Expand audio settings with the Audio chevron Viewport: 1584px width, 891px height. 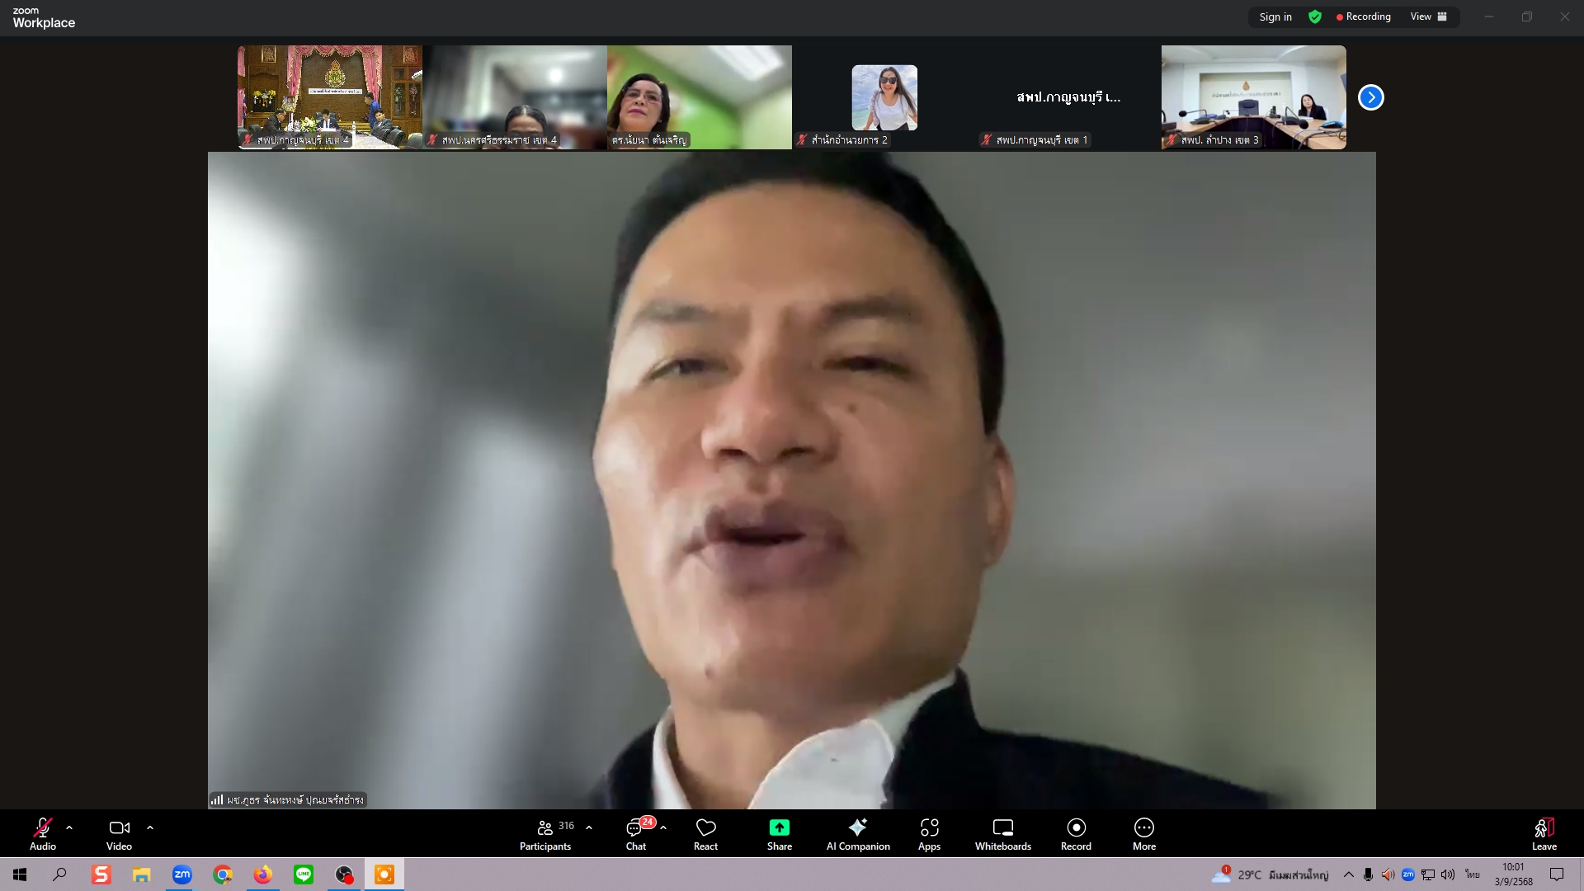click(68, 827)
